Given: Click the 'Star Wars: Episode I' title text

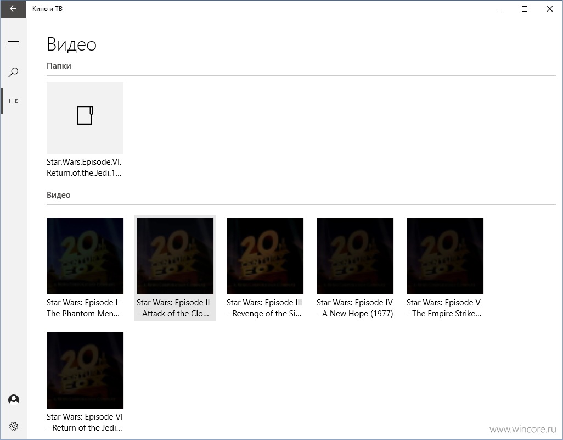Looking at the screenshot, I should click(x=85, y=308).
